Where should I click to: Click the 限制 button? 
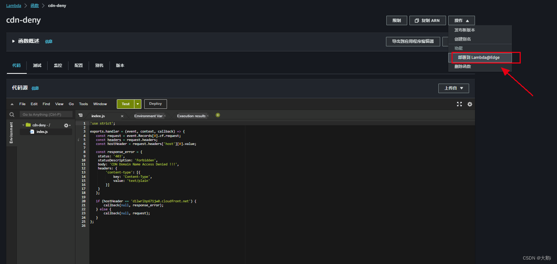point(397,20)
